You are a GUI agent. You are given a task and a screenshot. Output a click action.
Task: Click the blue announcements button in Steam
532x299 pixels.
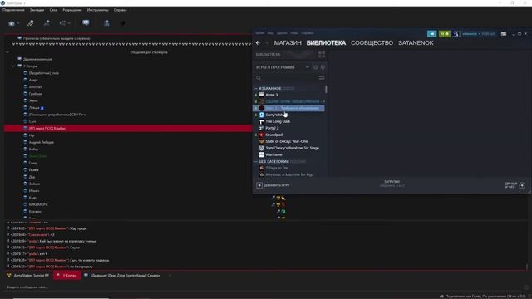(432, 34)
